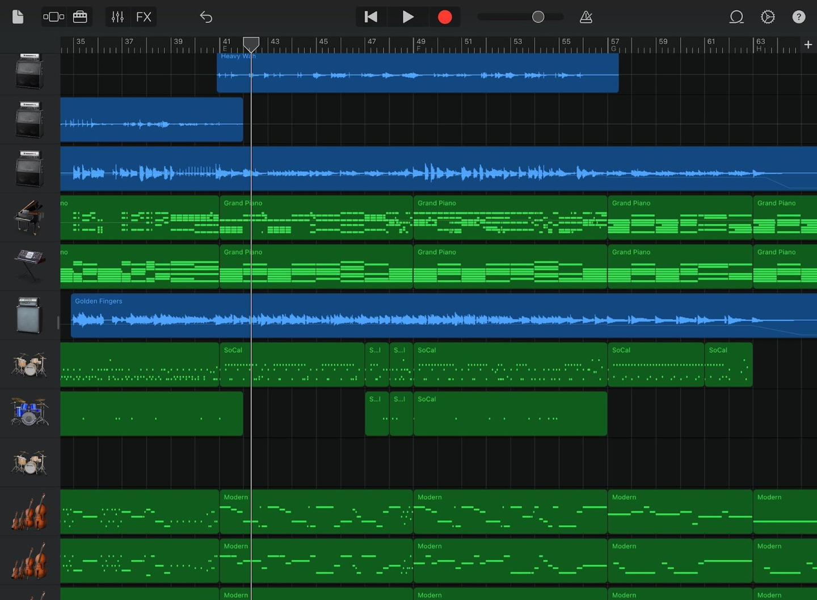
Task: Switch to the tracks view button
Action: point(53,17)
